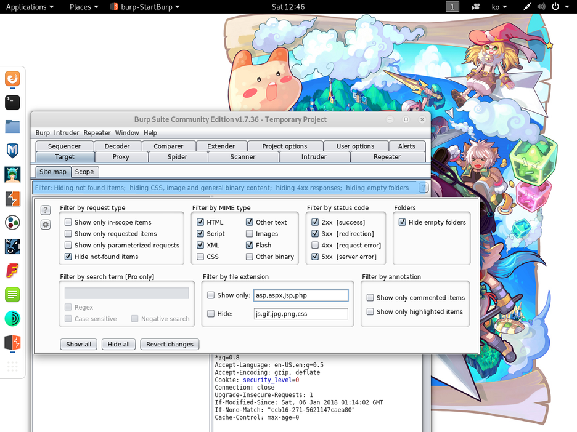Screen dimensions: 577x432
Task: Check the Images MIME type filter
Action: [x=250, y=234]
